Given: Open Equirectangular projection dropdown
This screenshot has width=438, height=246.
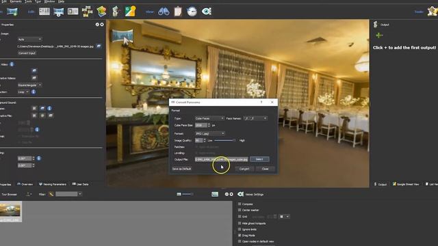Looking at the screenshot, I should click(29, 85).
